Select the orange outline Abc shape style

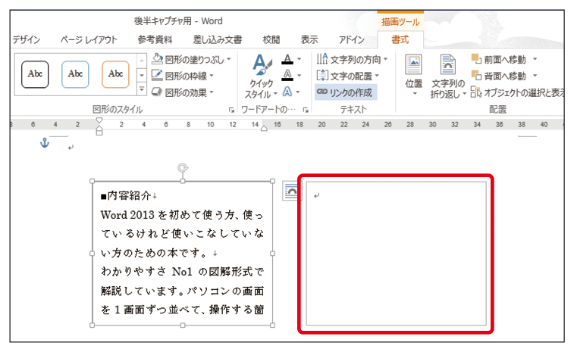115,74
